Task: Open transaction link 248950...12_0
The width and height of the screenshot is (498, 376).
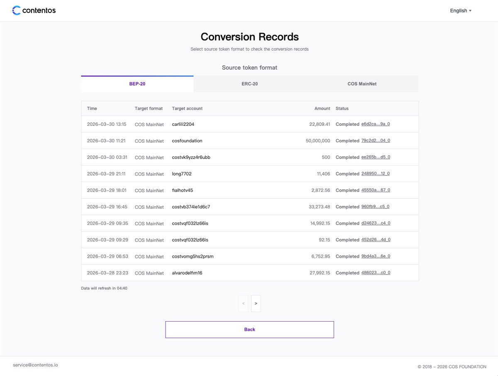Action: [x=376, y=173]
